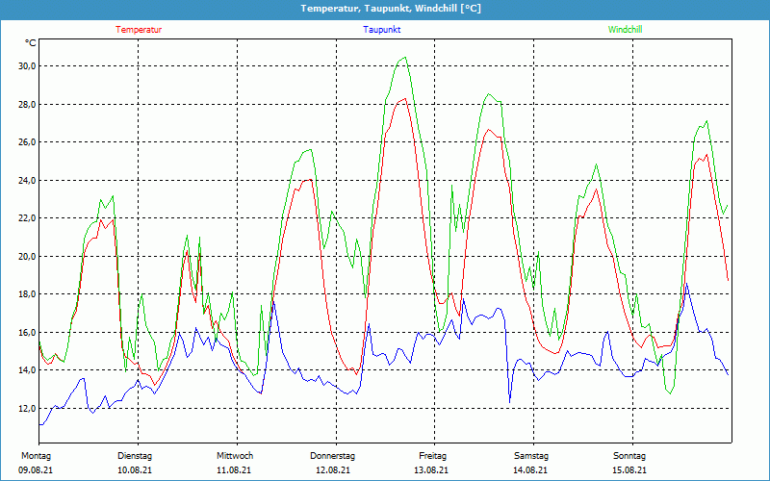770x481 pixels.
Task: Click the 'Mittwoch' day label
Action: [235, 456]
